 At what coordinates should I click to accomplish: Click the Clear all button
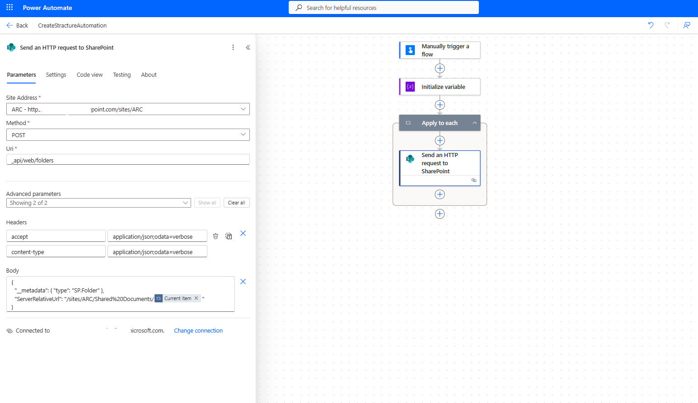(x=236, y=203)
